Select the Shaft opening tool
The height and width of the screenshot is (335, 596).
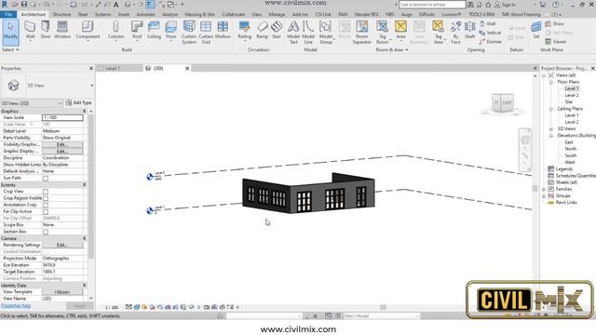(x=469, y=31)
